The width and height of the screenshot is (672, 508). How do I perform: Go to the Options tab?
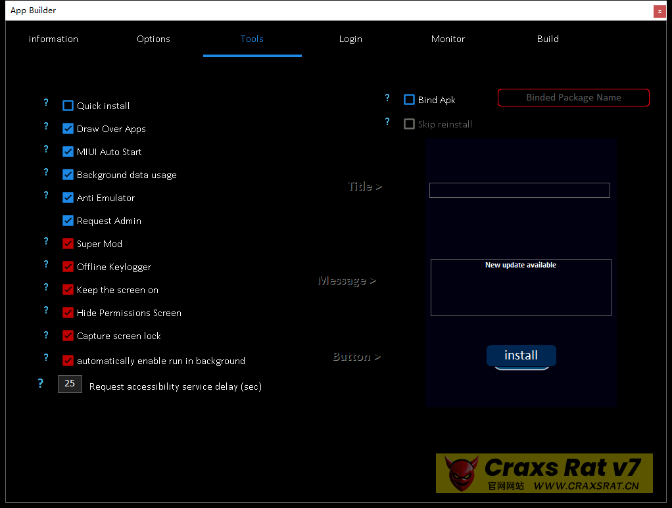click(153, 39)
